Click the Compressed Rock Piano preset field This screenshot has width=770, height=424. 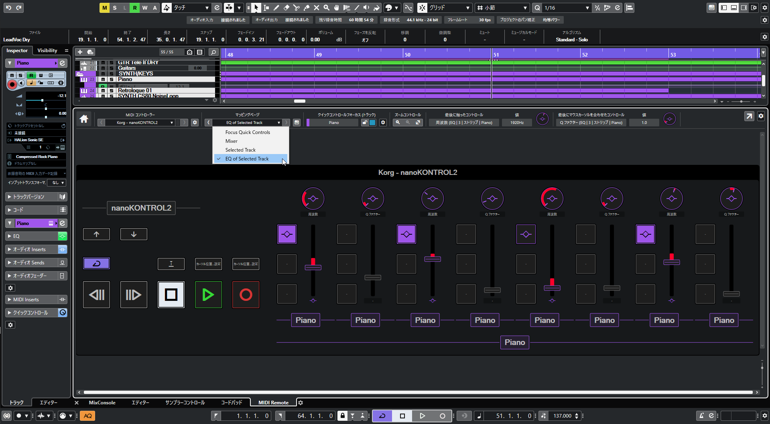coord(37,156)
